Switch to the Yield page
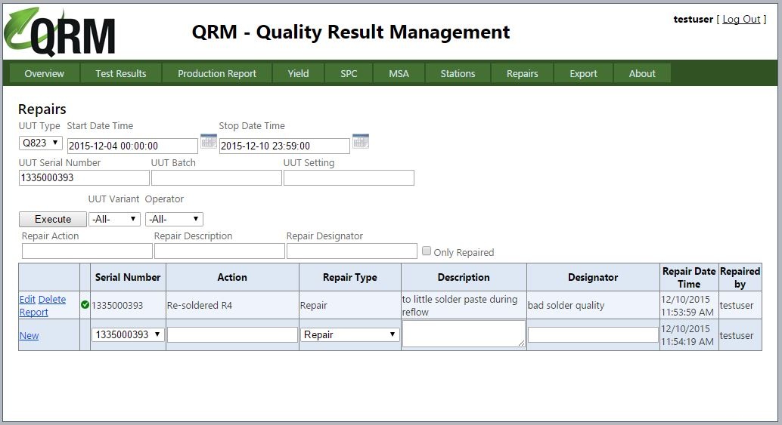Image resolution: width=782 pixels, height=425 pixels. (x=298, y=74)
